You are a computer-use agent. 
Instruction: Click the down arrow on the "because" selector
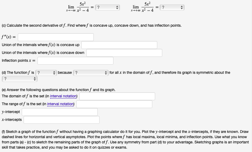pos(106,74)
